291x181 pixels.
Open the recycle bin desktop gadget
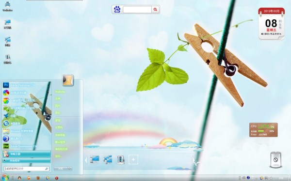pyautogui.click(x=275, y=160)
